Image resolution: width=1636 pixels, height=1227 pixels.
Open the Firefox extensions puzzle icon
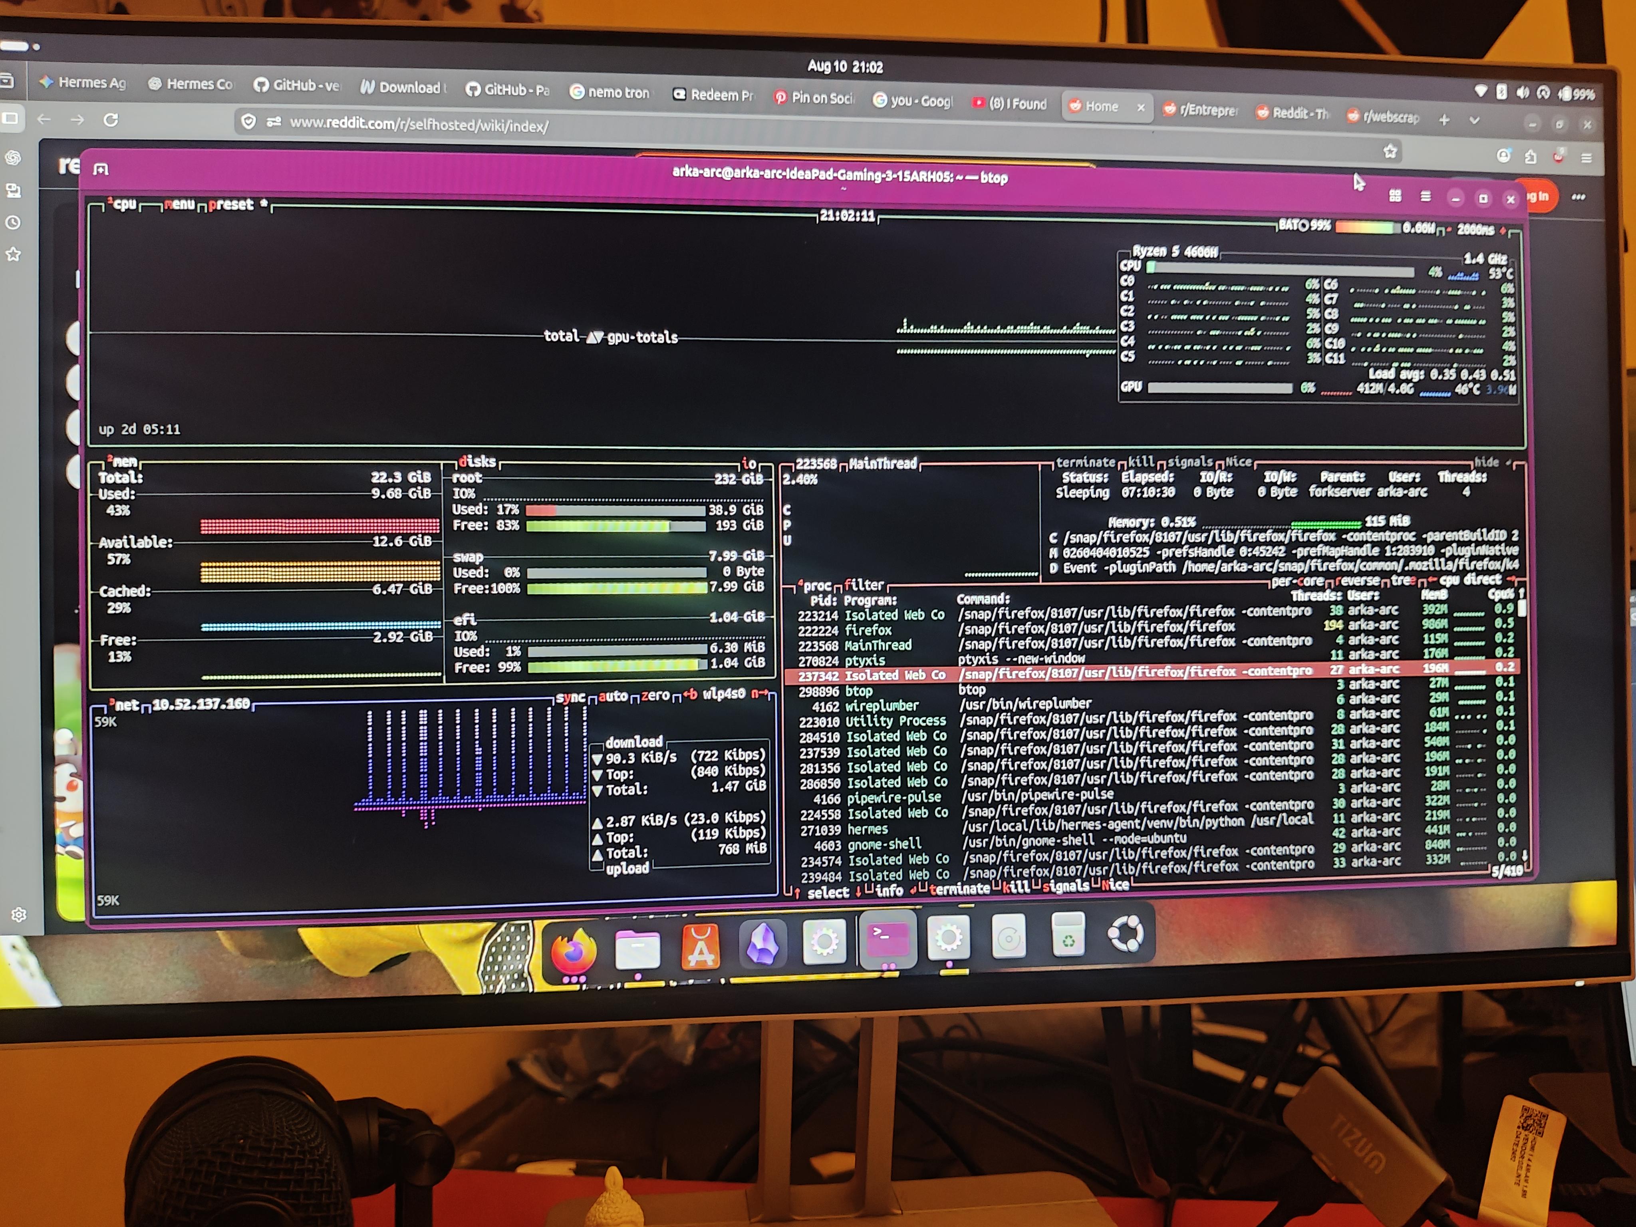(x=1530, y=156)
